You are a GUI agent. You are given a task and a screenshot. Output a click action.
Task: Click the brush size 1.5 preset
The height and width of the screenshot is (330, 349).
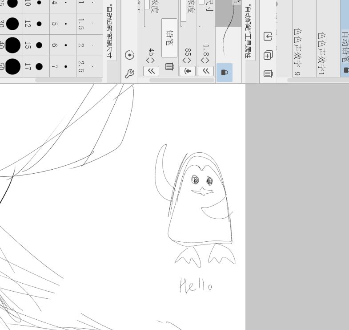[x=90, y=24]
